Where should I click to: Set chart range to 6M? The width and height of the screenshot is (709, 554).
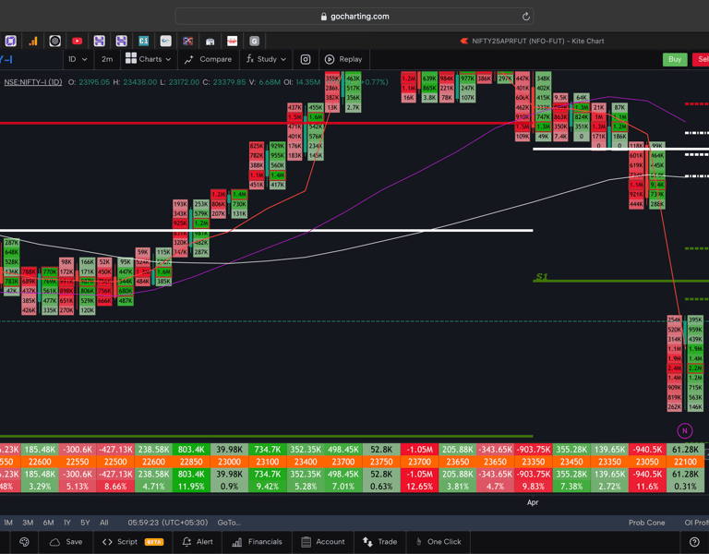coord(48,523)
